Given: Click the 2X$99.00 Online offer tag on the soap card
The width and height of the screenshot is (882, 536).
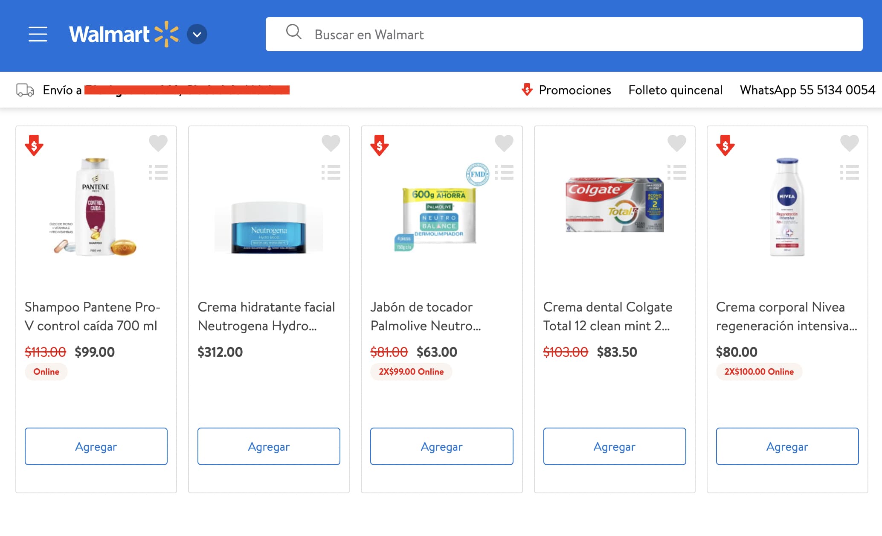Looking at the screenshot, I should point(411,371).
